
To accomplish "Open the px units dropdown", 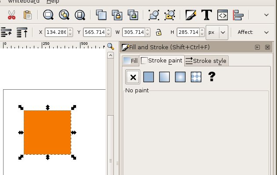I will pos(217,33).
